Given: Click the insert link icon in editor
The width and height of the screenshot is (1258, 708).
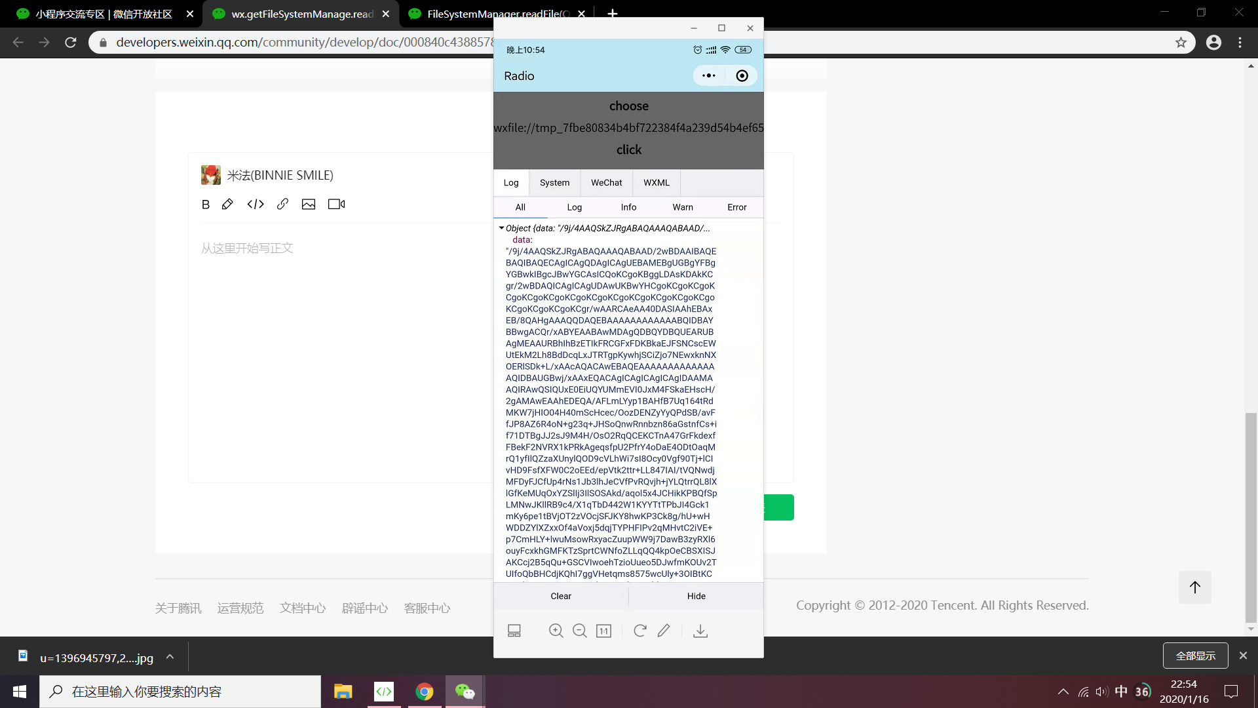Looking at the screenshot, I should click(282, 205).
